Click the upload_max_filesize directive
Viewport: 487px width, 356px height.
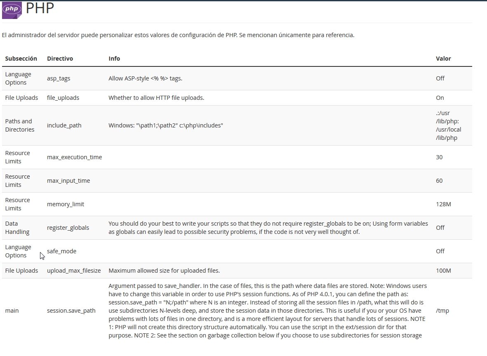pyautogui.click(x=74, y=271)
